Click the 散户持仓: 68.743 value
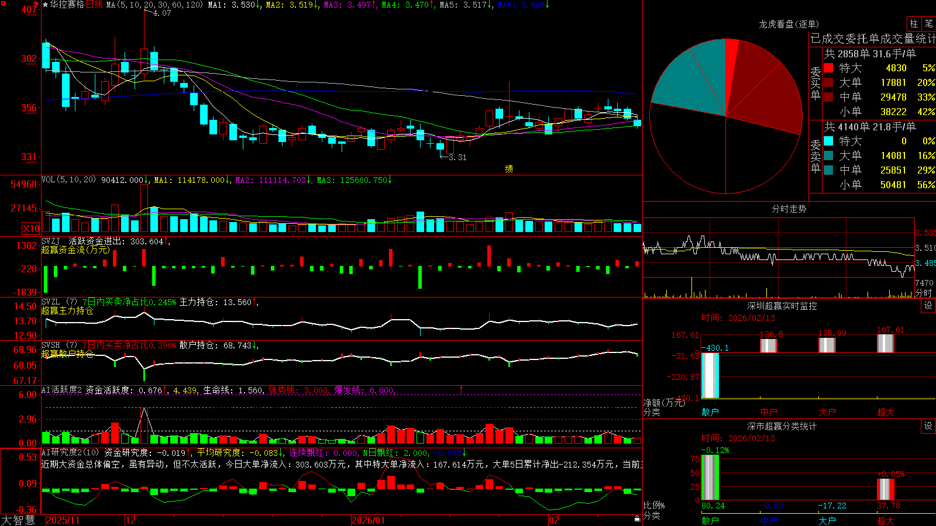 216,345
